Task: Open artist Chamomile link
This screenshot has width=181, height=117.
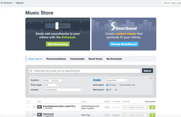Action: (x=49, y=116)
